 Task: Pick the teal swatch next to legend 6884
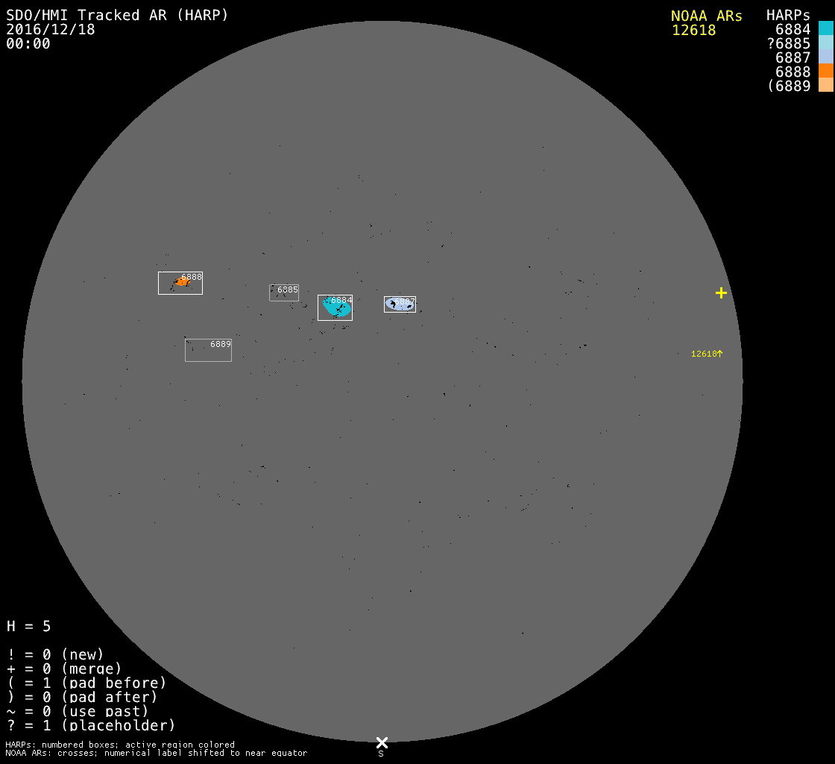click(825, 29)
